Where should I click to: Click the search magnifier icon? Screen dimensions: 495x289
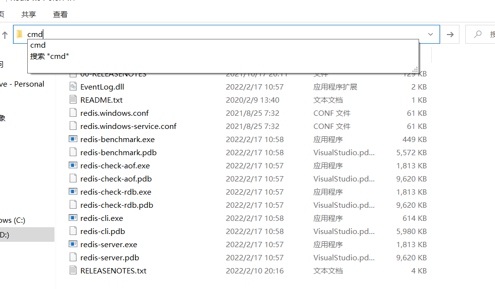478,34
